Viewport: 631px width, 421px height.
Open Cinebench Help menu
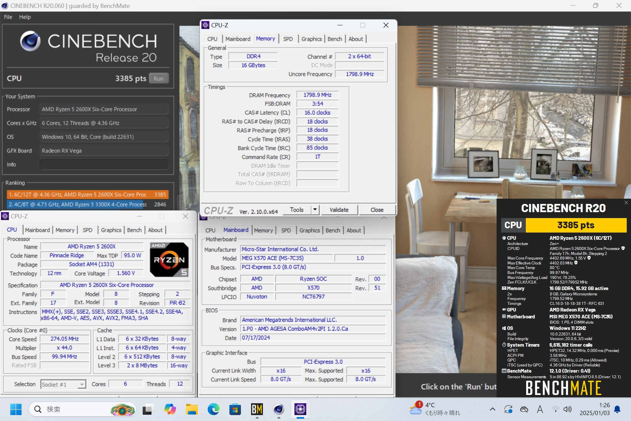point(25,17)
